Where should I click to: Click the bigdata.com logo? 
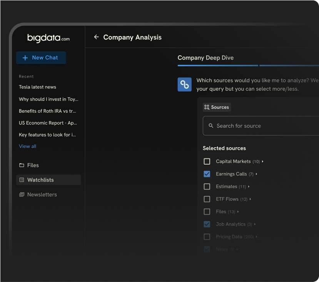pyautogui.click(x=48, y=38)
